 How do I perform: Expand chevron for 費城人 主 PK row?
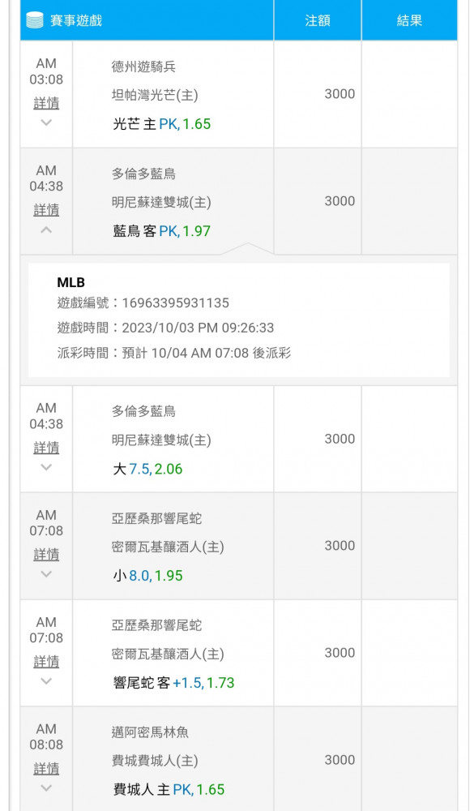point(46,788)
